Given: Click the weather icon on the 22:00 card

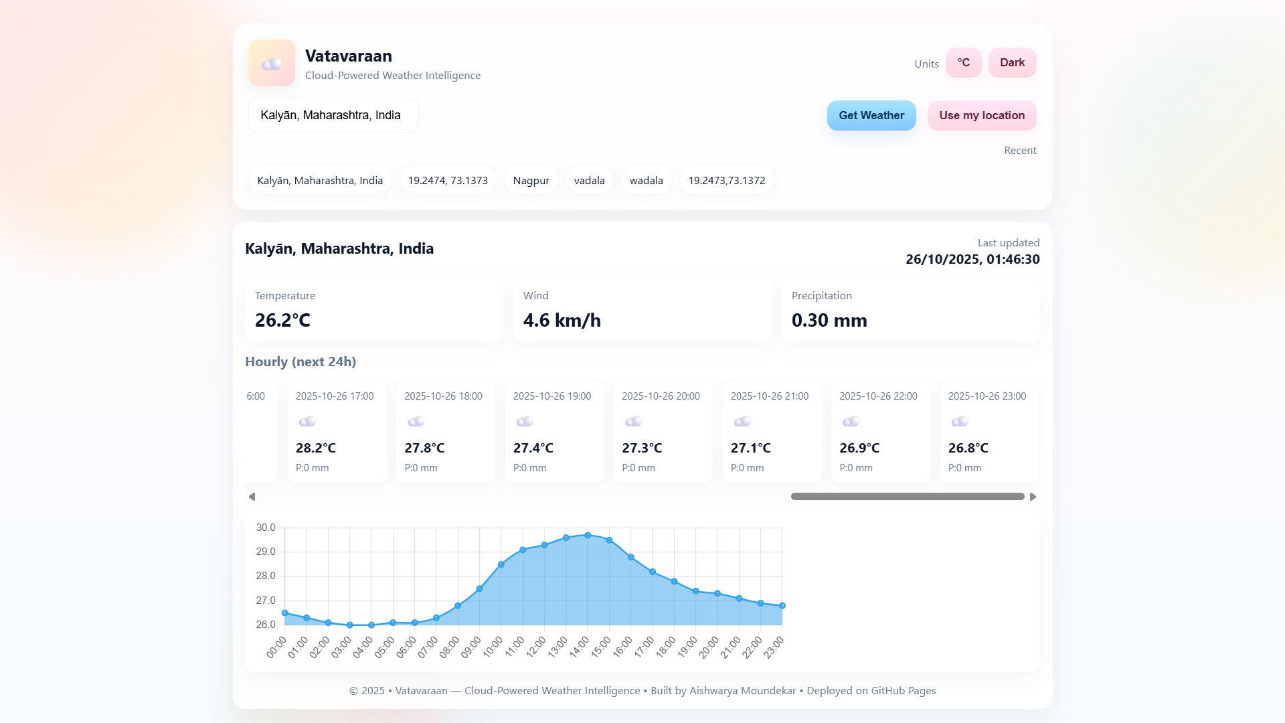Looking at the screenshot, I should click(x=851, y=421).
